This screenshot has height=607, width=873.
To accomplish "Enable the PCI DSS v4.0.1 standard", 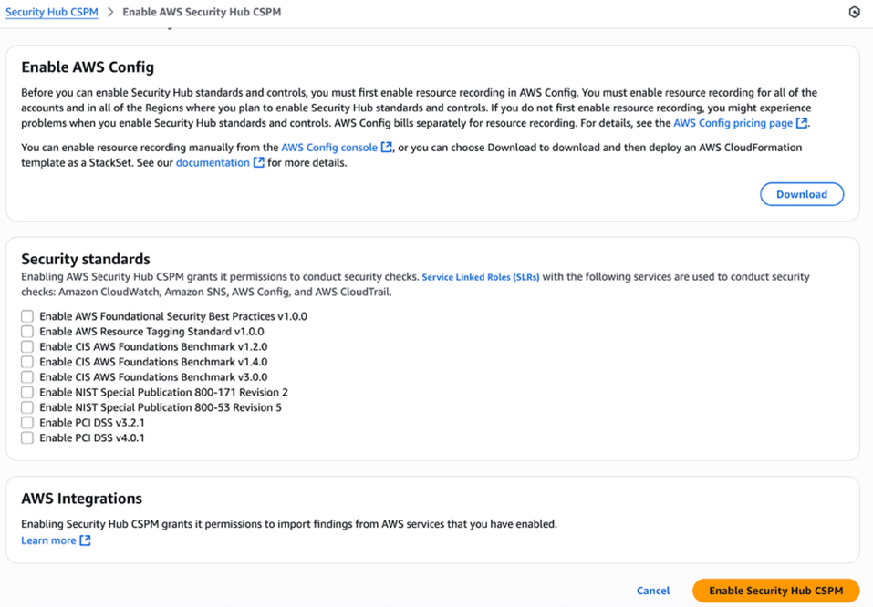I will (x=26, y=437).
